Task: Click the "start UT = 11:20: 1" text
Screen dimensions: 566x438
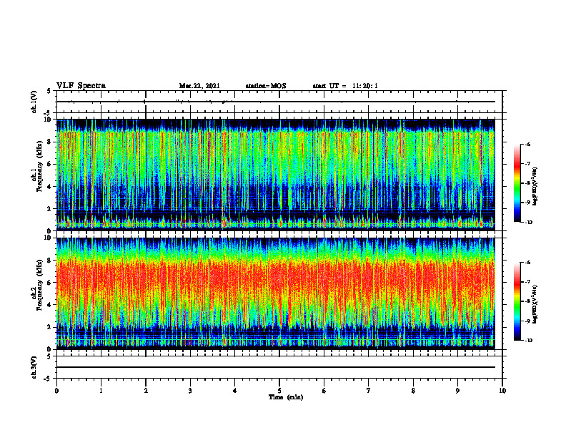Action: [345, 86]
